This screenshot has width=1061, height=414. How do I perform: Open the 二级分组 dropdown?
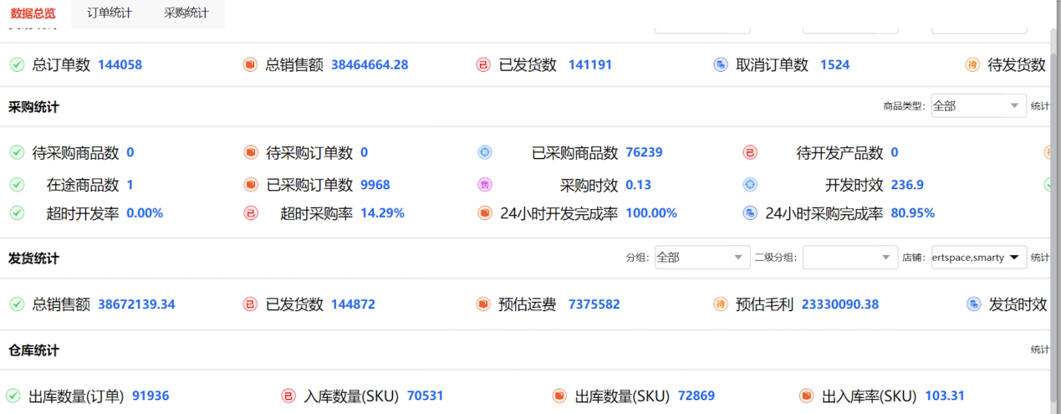pyautogui.click(x=849, y=258)
